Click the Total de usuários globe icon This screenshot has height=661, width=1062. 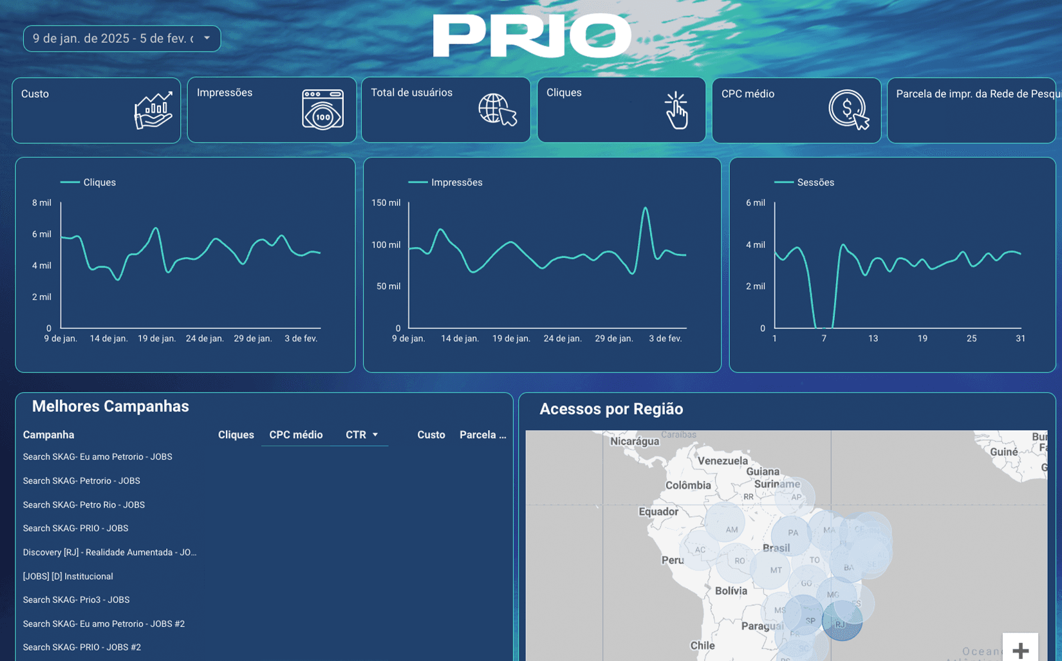click(497, 110)
